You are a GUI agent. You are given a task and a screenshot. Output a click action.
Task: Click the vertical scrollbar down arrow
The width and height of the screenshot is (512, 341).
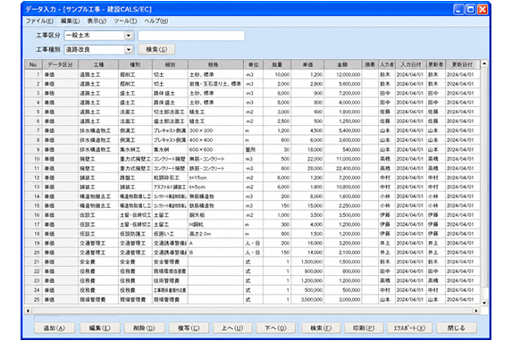(x=484, y=303)
